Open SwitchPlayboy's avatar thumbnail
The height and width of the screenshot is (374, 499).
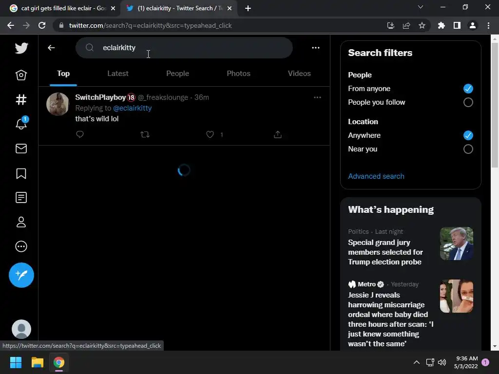click(58, 104)
